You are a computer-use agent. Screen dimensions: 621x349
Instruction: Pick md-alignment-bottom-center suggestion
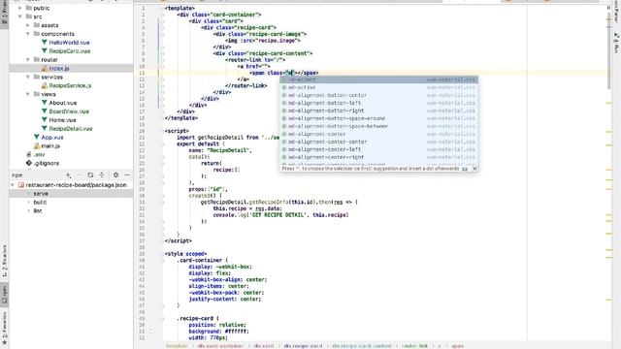point(378,95)
